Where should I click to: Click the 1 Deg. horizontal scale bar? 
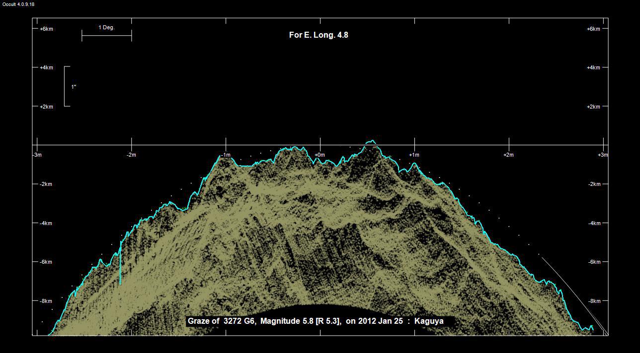click(106, 36)
